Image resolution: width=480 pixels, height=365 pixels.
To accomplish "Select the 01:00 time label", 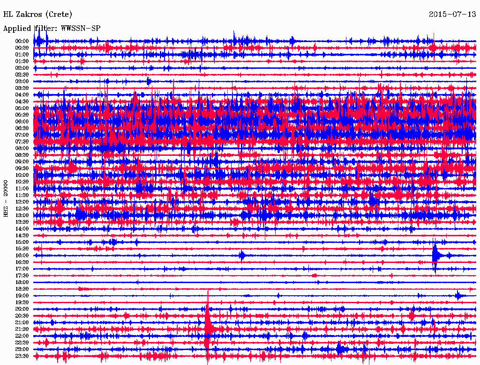I will (x=22, y=54).
